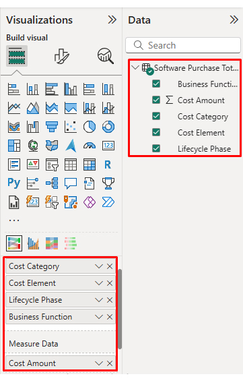This screenshot has width=243, height=389.
Task: Select the Filled map visual
Action: pyautogui.click(x=52, y=146)
